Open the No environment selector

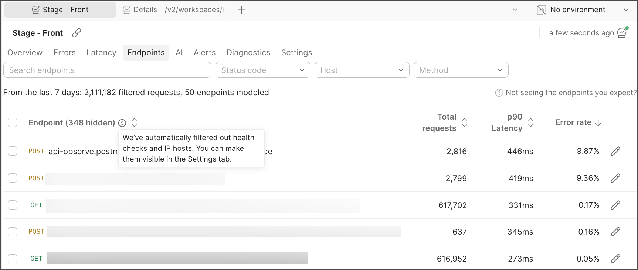pyautogui.click(x=582, y=10)
